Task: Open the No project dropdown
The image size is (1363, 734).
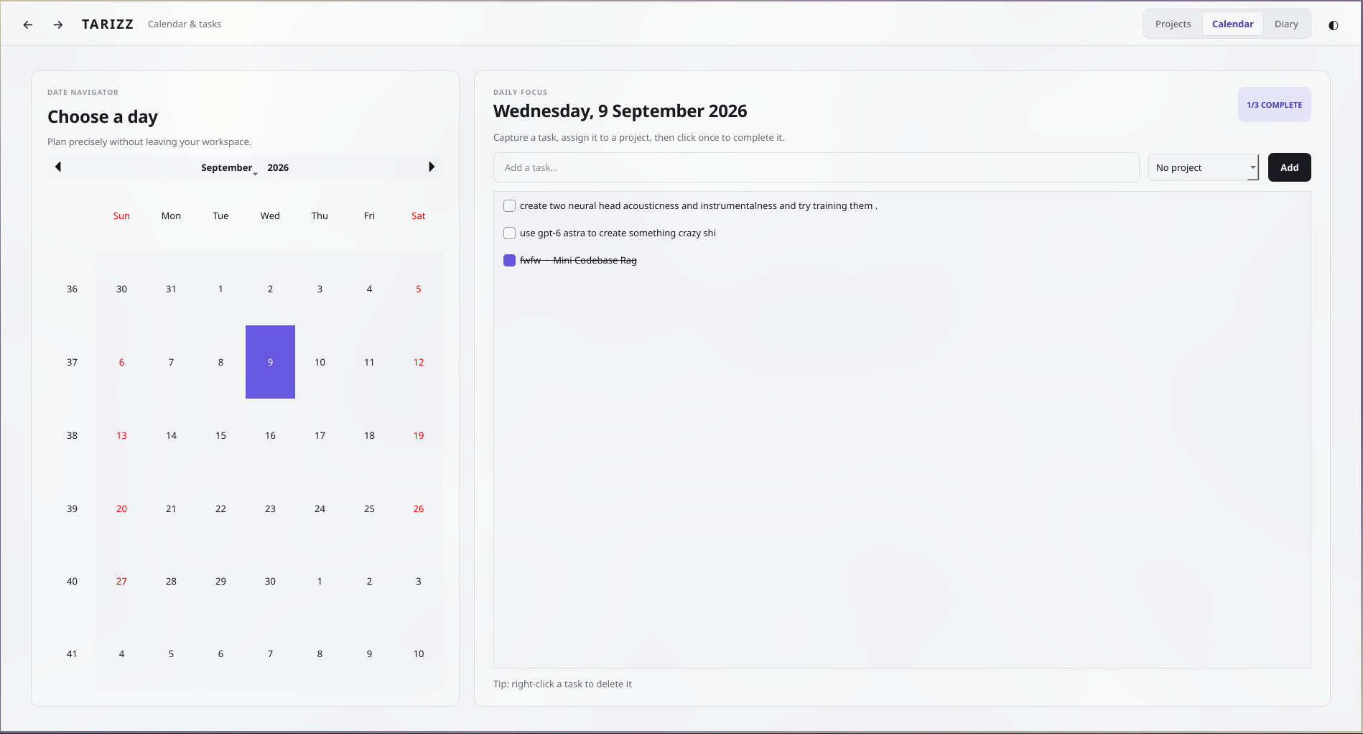Action: coord(1204,167)
